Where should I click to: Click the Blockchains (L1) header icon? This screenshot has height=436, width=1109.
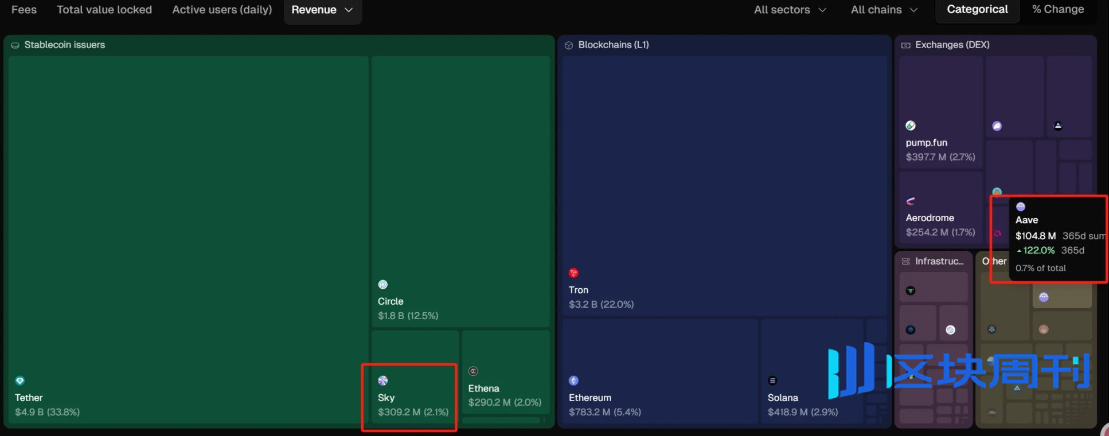pos(569,45)
